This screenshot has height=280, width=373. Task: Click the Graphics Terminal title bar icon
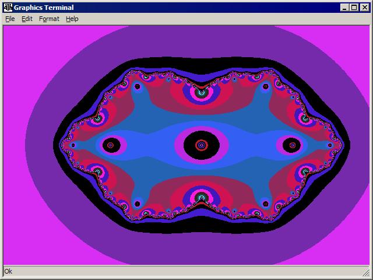[x=8, y=7]
